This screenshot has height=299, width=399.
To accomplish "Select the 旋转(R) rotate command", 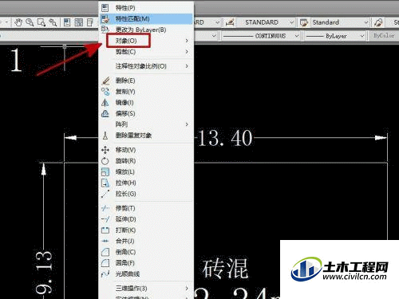I will pyautogui.click(x=146, y=161).
